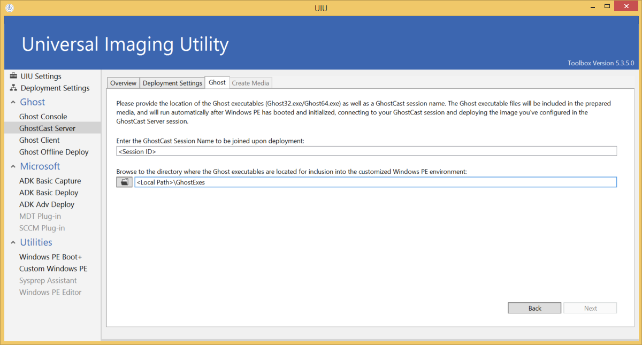The height and width of the screenshot is (345, 642).
Task: Click the briefcase icon beside UIU Settings
Action: 13,76
